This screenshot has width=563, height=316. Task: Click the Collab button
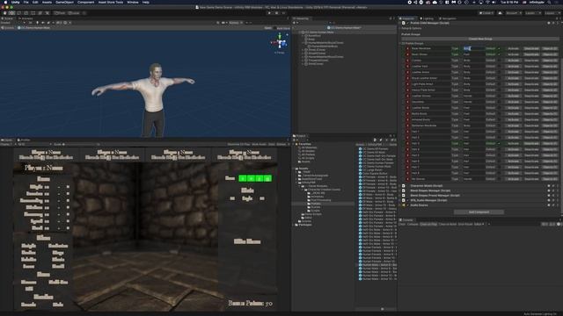pos(486,13)
